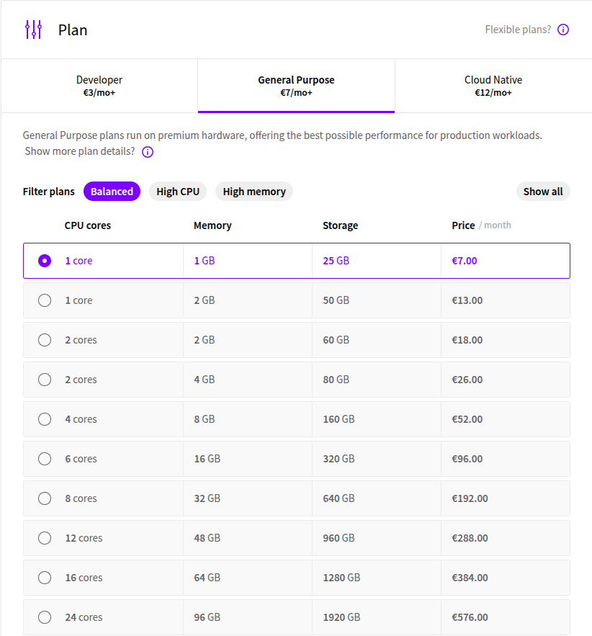Filter plans by High memory
The height and width of the screenshot is (636, 592).
[x=254, y=192]
